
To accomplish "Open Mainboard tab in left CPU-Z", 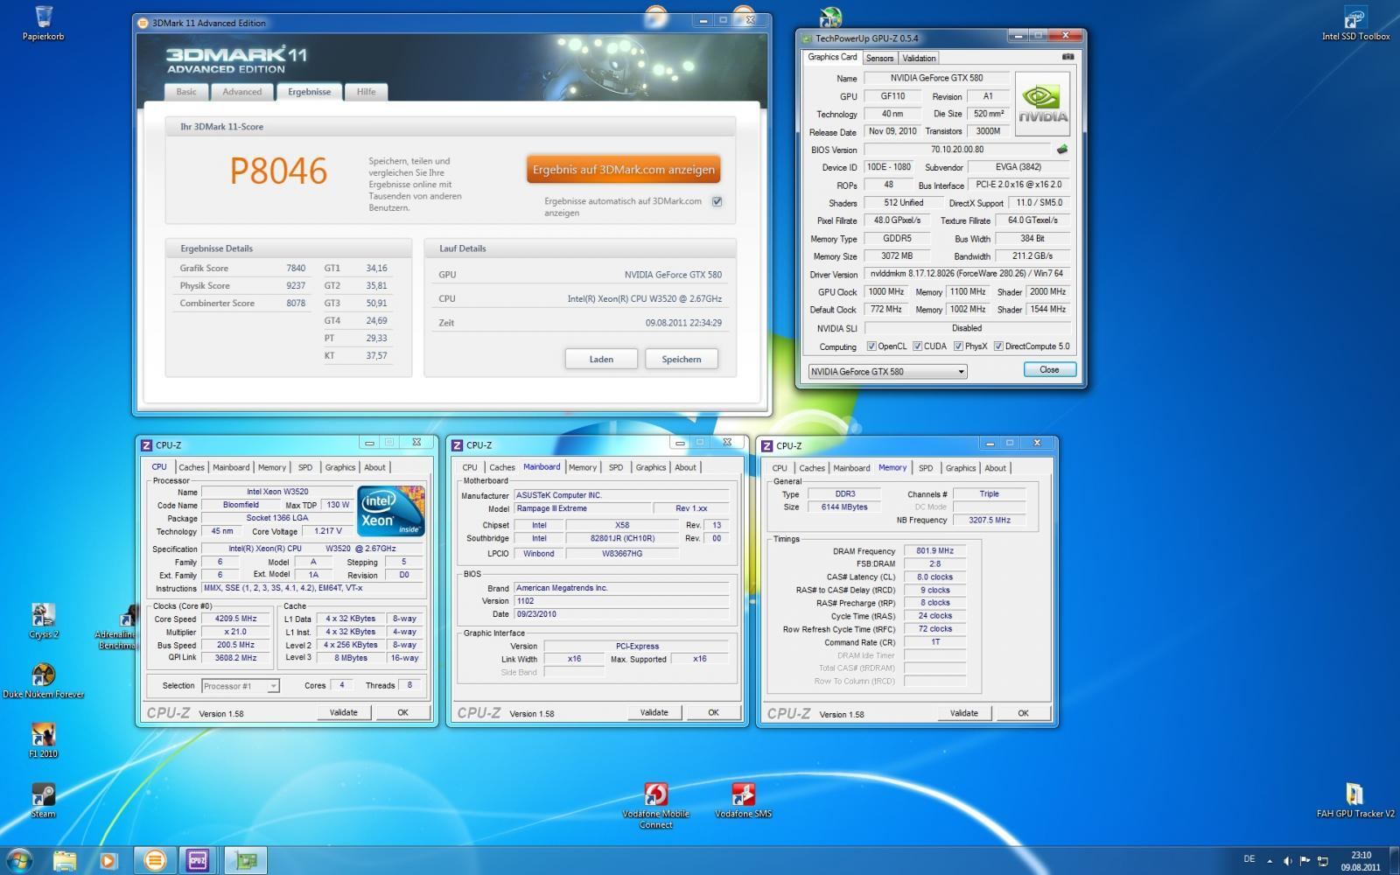I will point(231,467).
